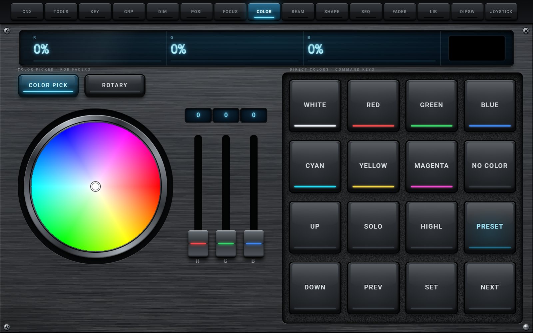Click the NO COLOR key
533x333 pixels.
(490, 166)
